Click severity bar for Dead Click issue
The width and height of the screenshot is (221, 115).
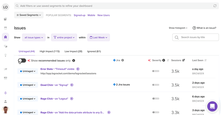pos(156,85)
